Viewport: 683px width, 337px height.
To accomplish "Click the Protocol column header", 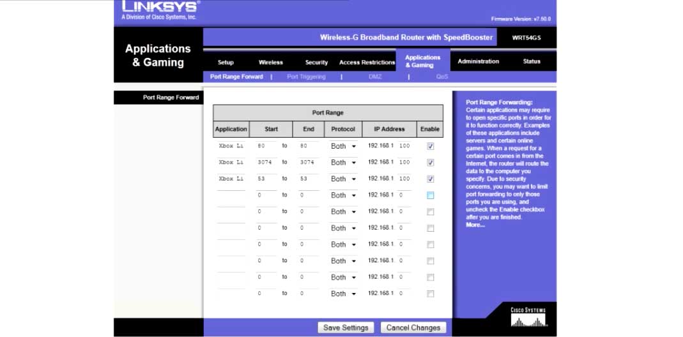I will coord(343,130).
